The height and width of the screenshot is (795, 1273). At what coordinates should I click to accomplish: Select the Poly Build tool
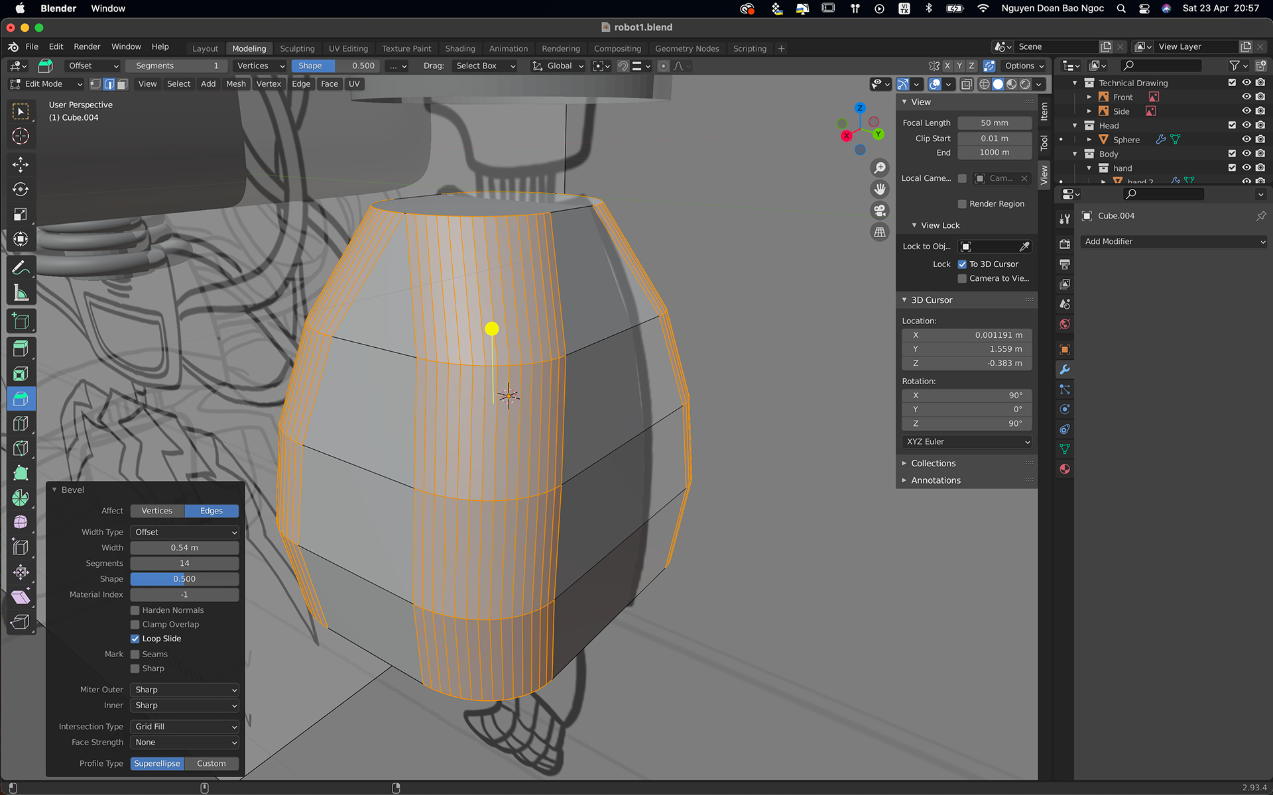(x=21, y=473)
